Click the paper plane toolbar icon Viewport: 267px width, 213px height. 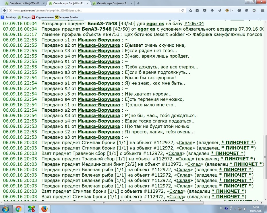click(x=220, y=11)
